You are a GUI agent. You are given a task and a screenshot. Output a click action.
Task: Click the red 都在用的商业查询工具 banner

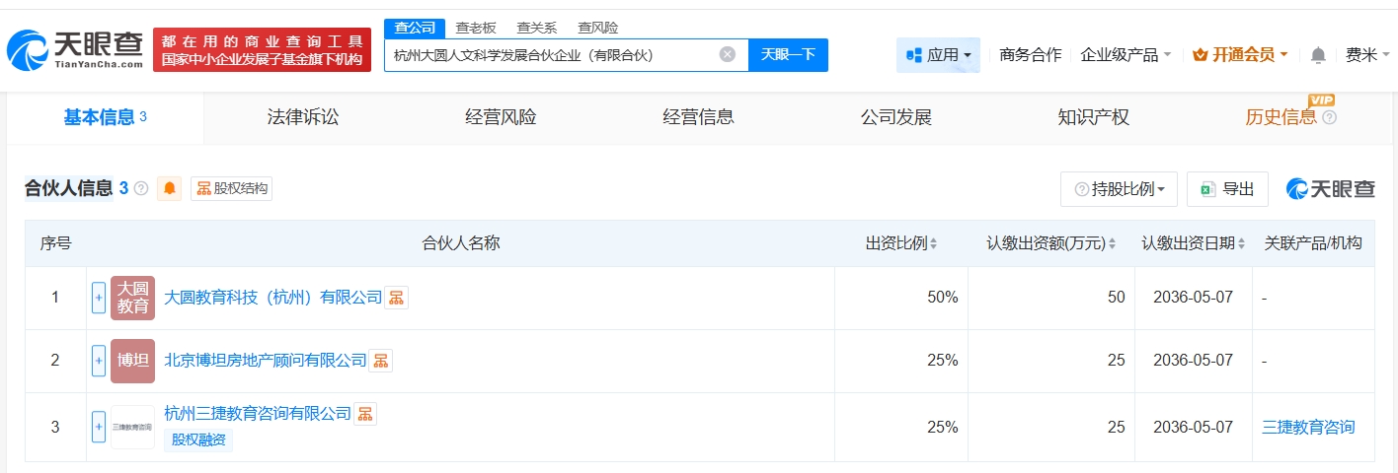tap(262, 49)
